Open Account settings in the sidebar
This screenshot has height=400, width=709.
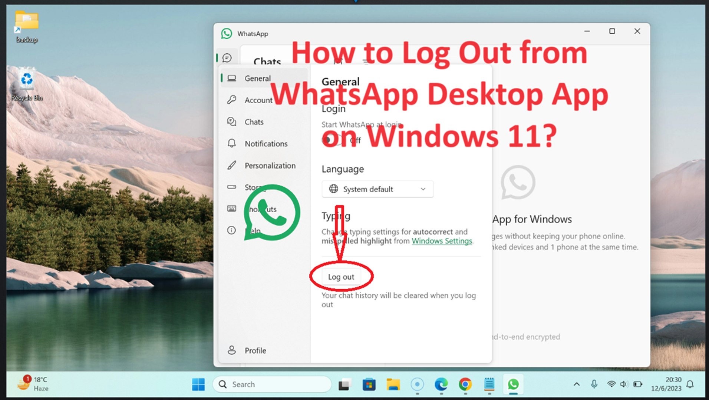click(264, 100)
